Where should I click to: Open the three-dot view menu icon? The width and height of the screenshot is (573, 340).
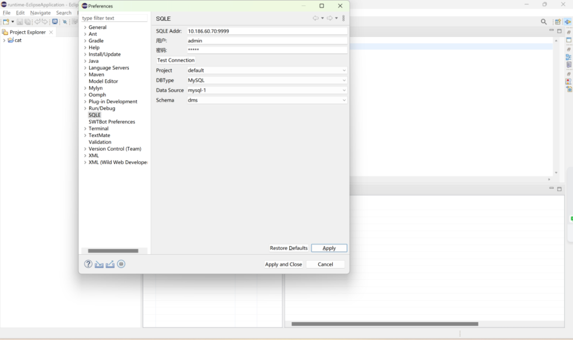tap(343, 18)
